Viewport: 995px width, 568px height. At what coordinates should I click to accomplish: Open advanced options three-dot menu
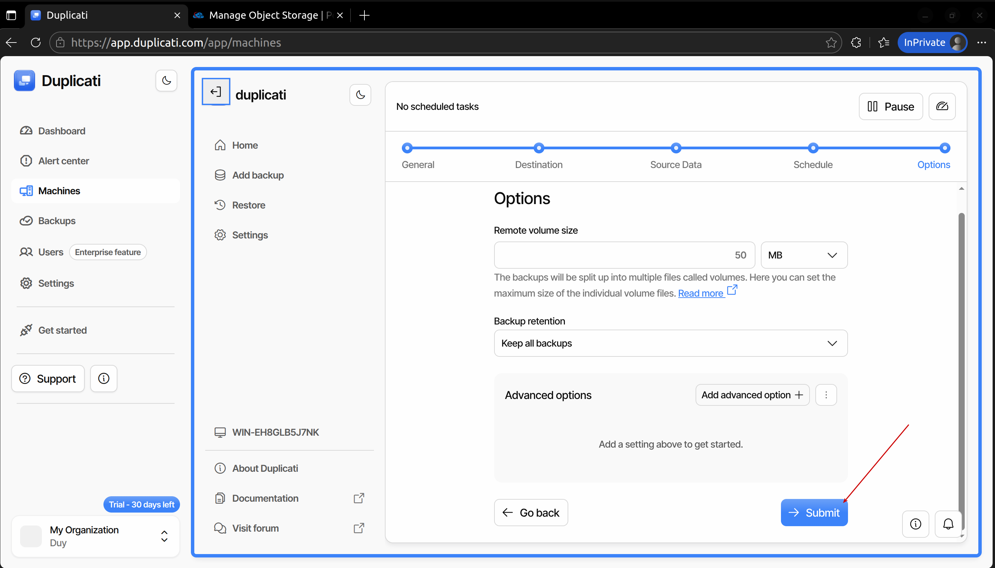point(826,395)
